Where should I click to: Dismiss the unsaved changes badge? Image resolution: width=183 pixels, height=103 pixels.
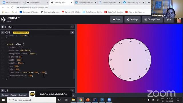[28, 33]
